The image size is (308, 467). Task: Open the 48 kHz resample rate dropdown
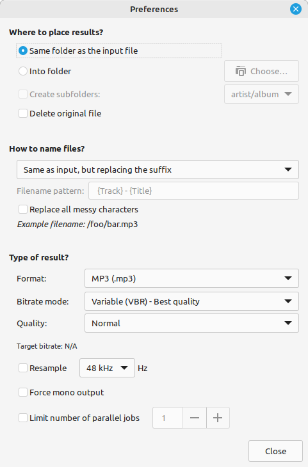point(107,368)
